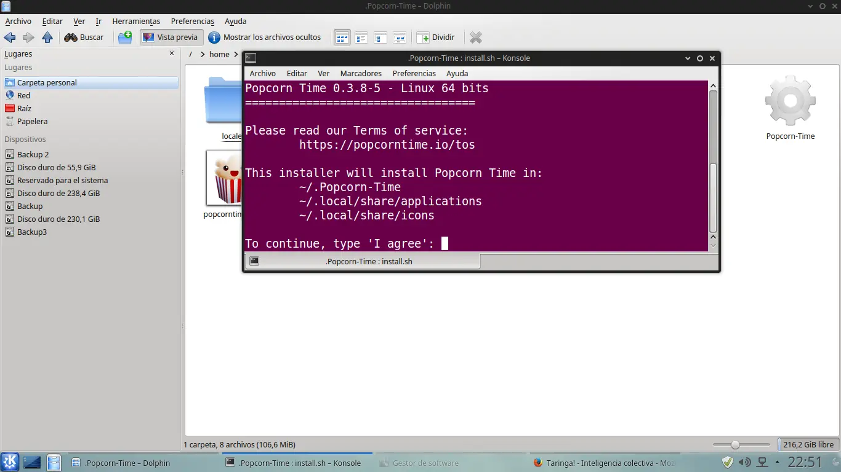This screenshot has width=841, height=472.
Task: Open Konsole's Archivo menu
Action: coord(263,73)
